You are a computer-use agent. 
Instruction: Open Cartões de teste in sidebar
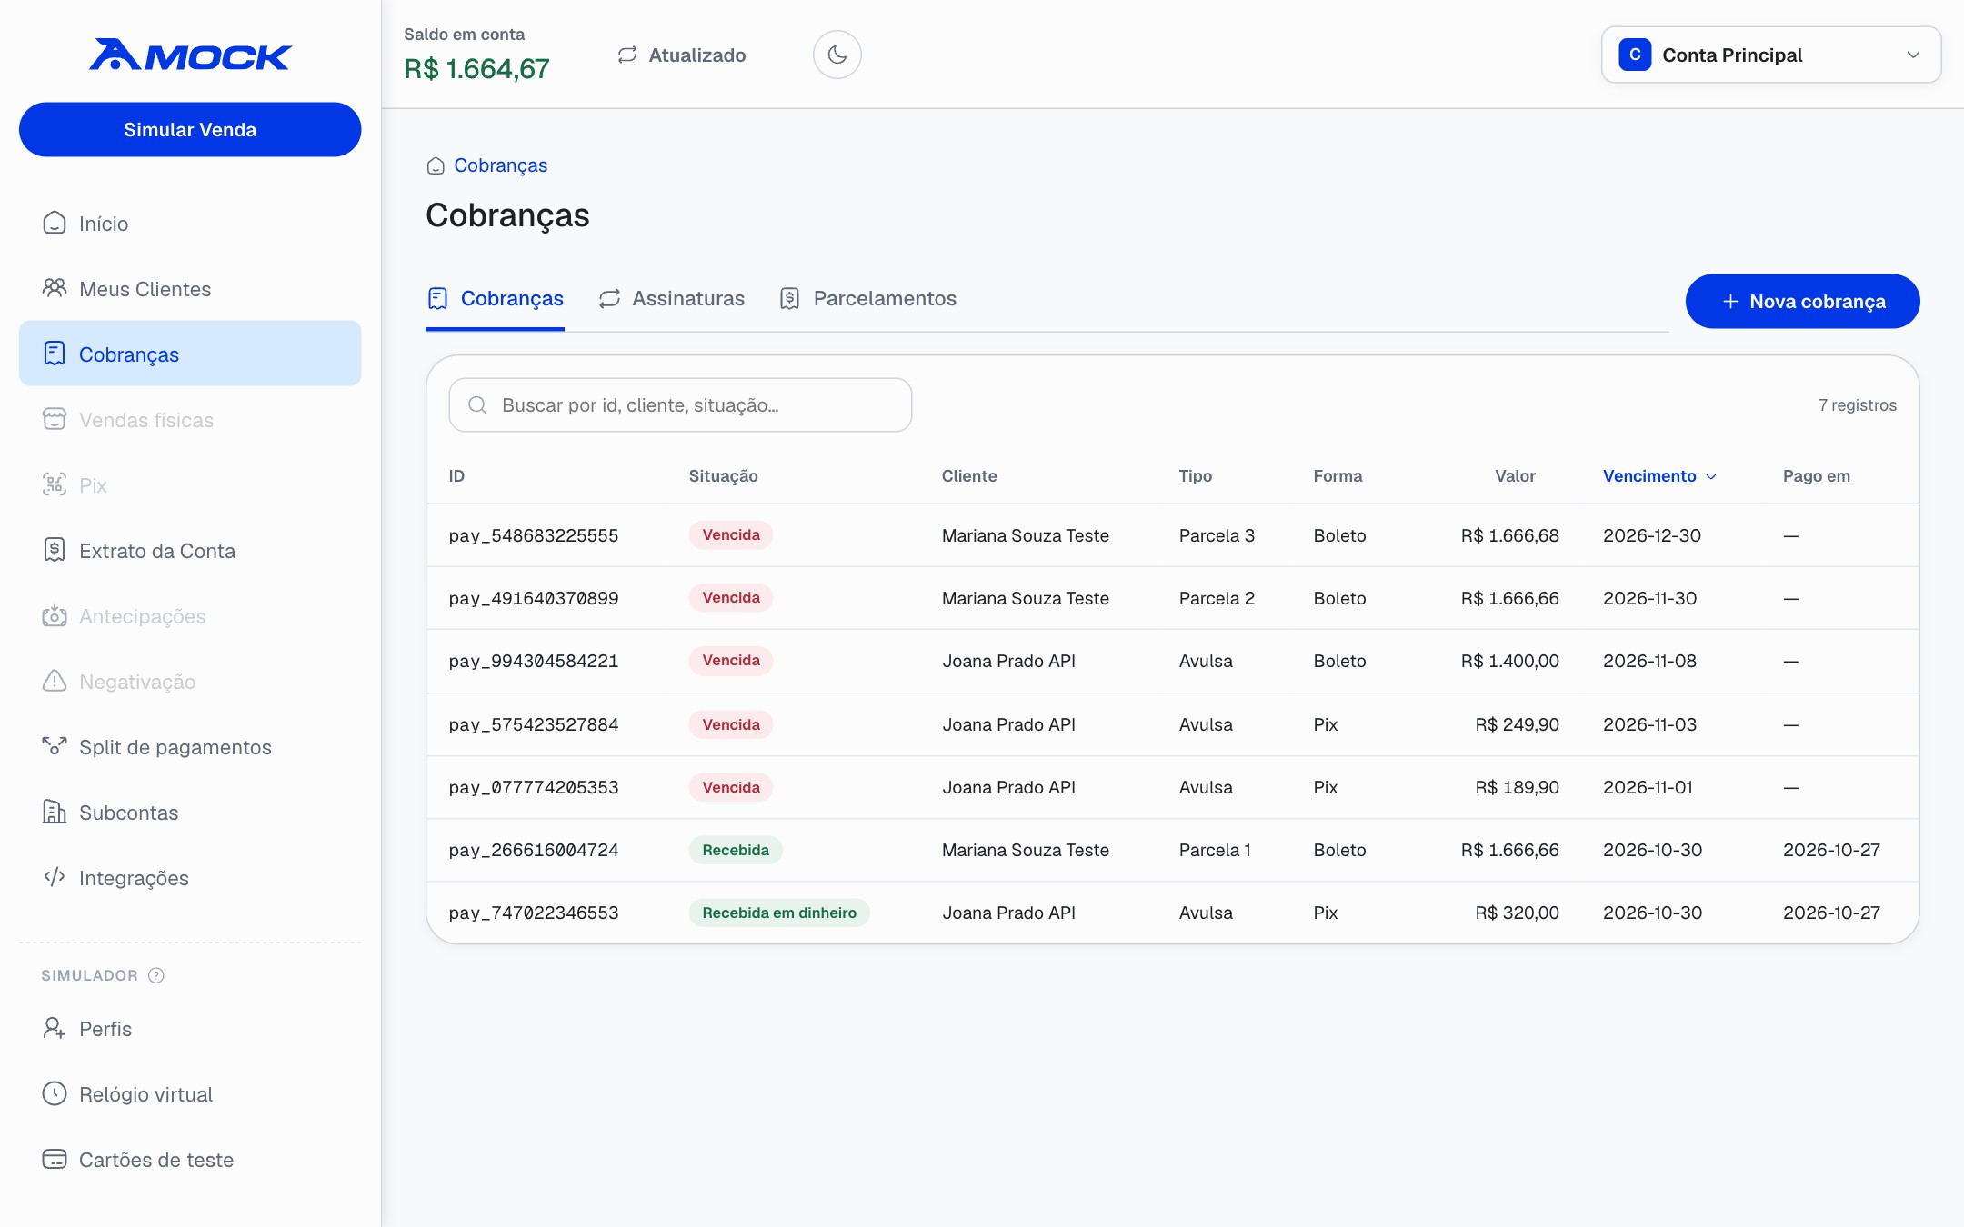tap(190, 1160)
